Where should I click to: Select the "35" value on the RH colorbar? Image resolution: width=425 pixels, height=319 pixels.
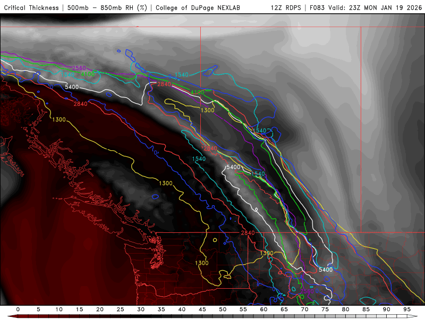161,309
